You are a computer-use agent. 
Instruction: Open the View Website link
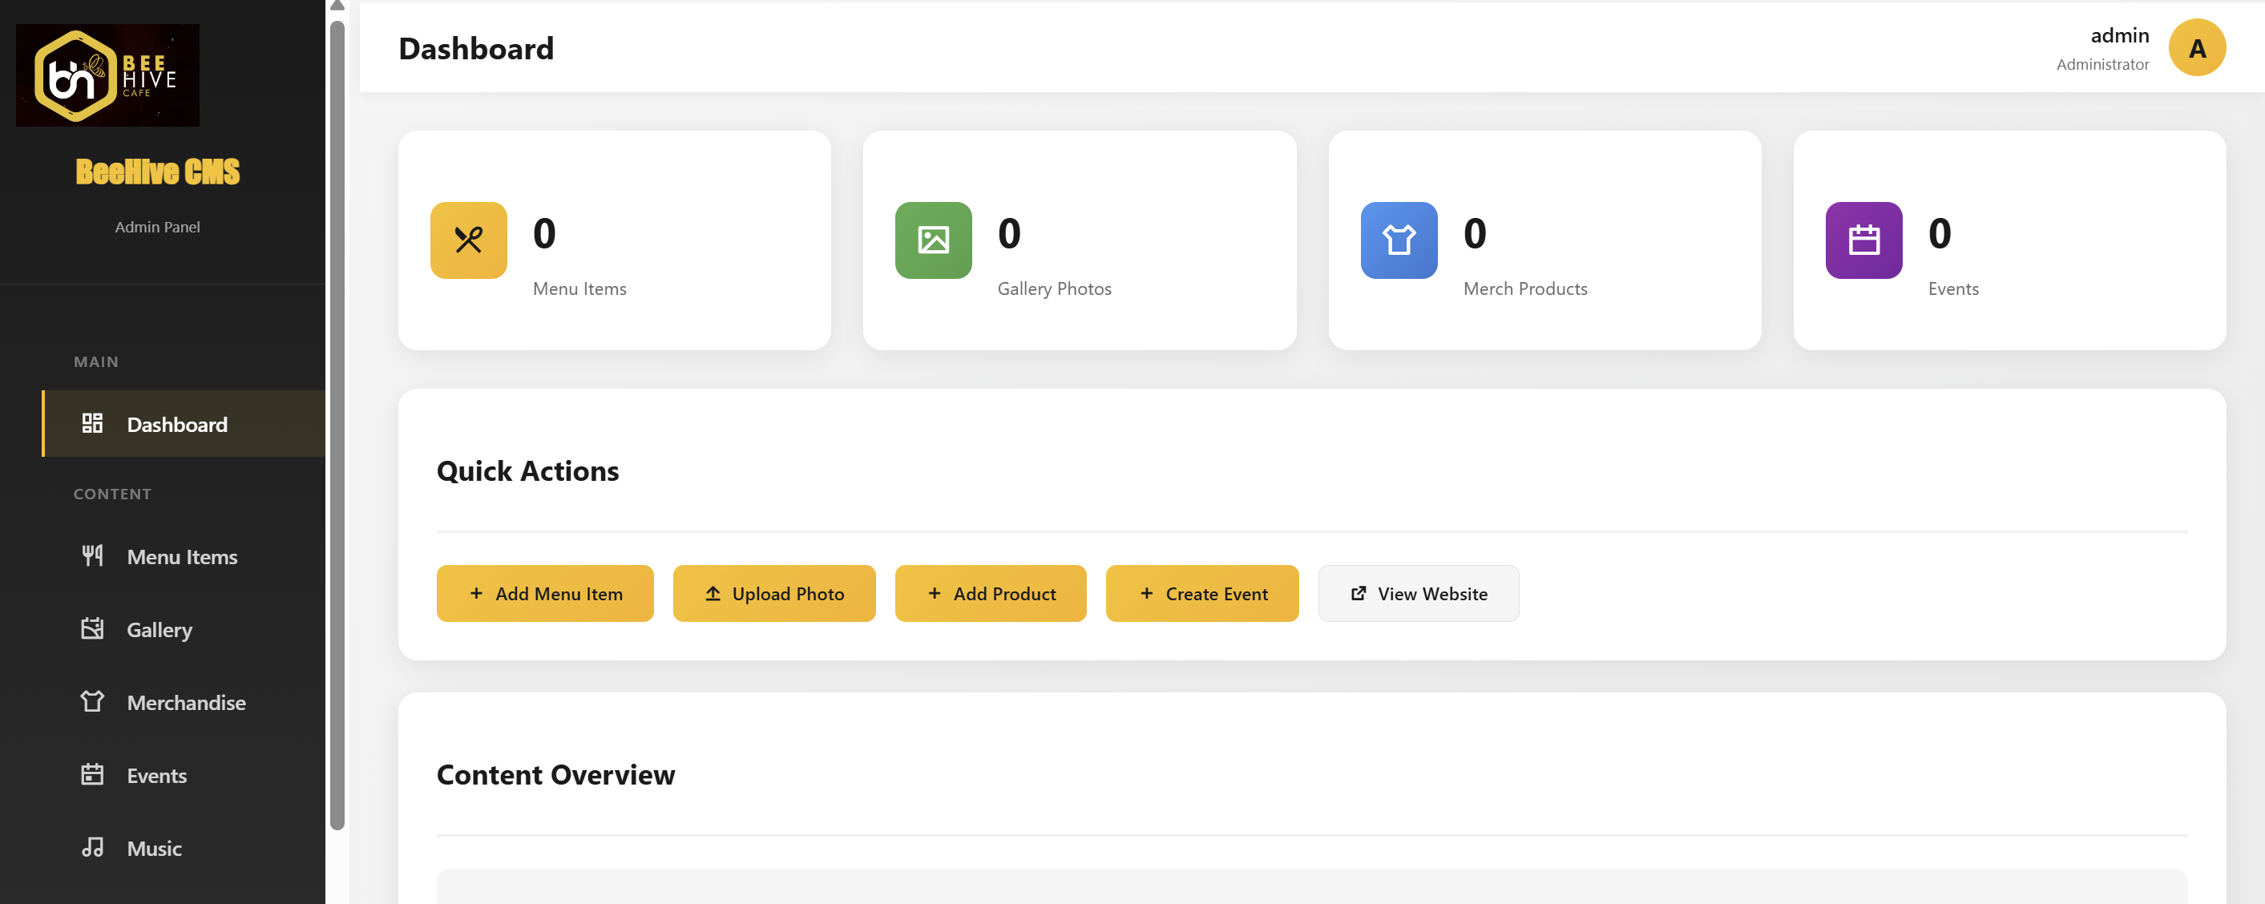point(1419,593)
